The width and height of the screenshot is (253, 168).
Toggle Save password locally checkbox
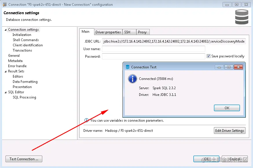tap(208, 56)
